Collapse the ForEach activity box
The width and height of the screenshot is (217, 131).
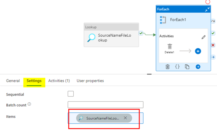point(207,9)
